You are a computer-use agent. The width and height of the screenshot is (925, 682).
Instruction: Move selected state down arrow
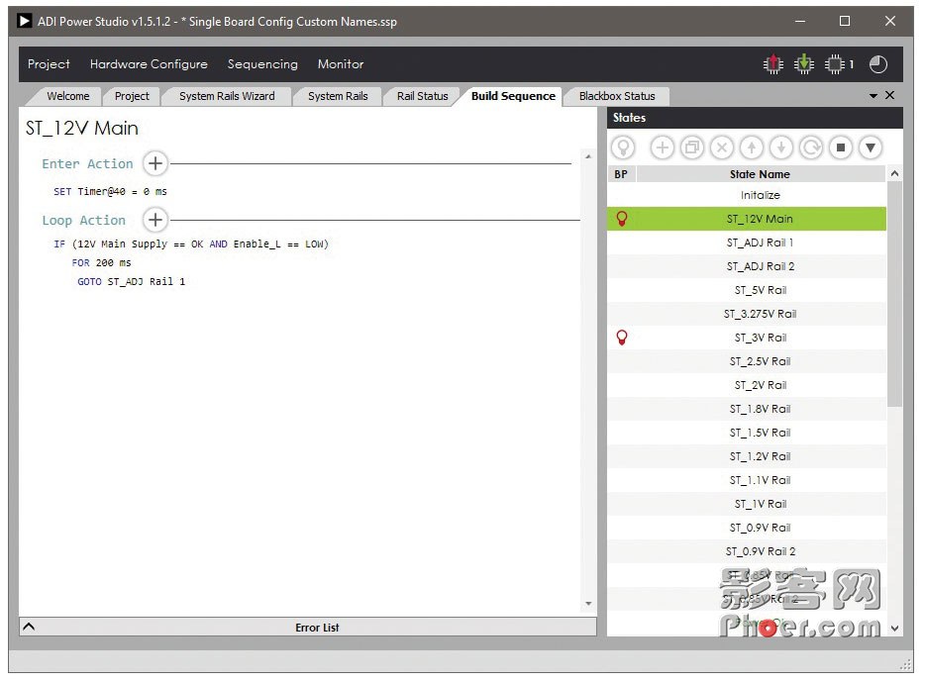(x=781, y=147)
